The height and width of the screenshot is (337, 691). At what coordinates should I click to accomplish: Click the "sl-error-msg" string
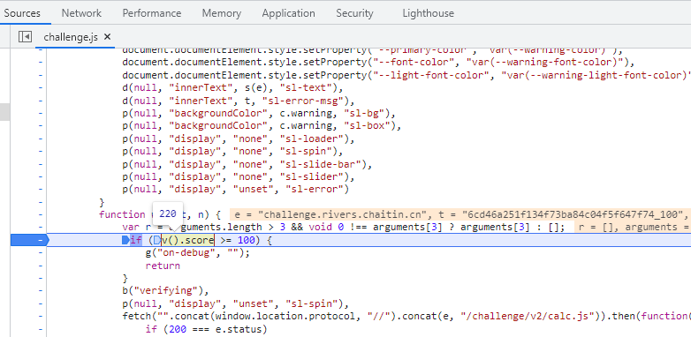click(302, 101)
